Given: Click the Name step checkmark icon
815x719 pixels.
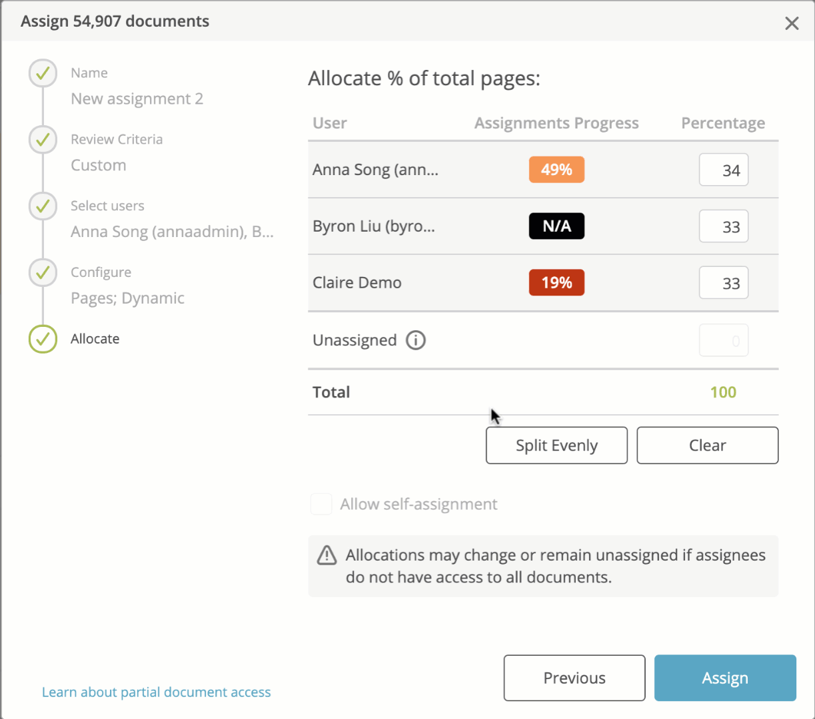Looking at the screenshot, I should [43, 73].
